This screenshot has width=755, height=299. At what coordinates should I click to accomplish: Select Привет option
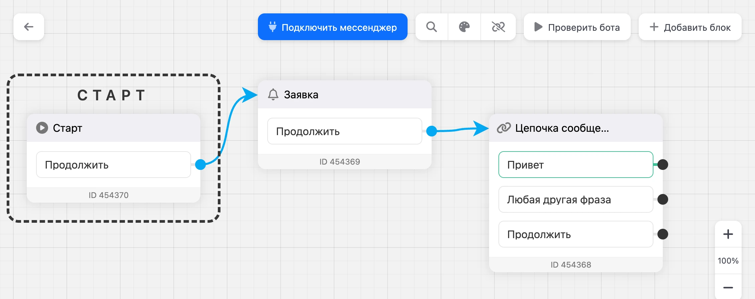[x=576, y=165]
